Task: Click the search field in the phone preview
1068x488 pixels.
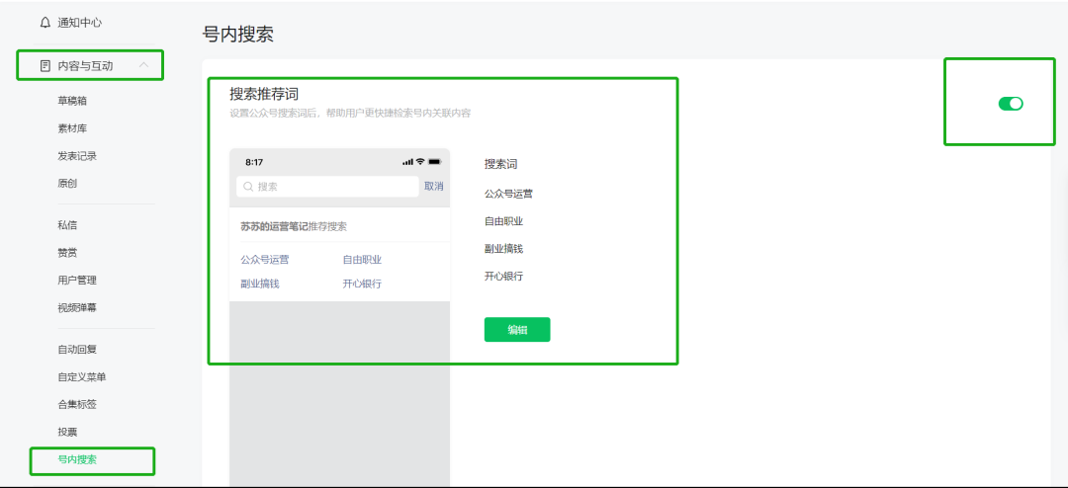Action: coord(327,187)
